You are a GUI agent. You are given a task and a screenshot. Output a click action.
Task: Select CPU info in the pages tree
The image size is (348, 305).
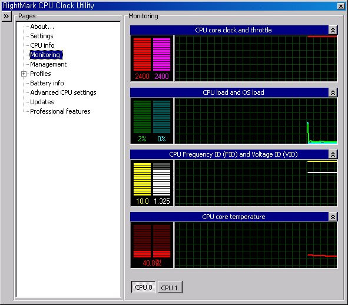pyautogui.click(x=42, y=45)
